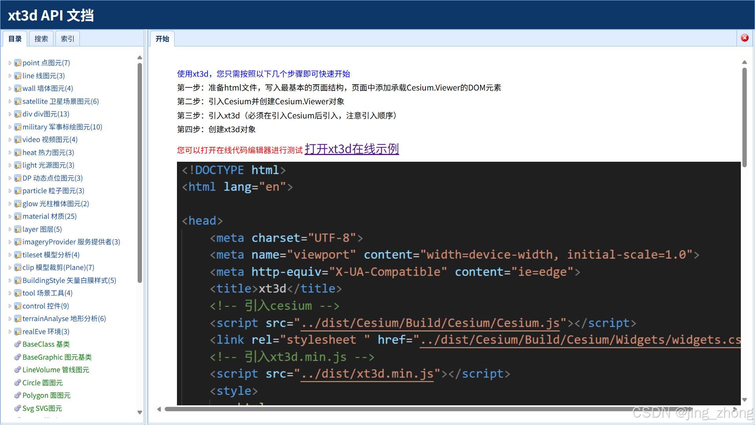
Task: Close the 开始 tab with the red X
Action: (744, 38)
